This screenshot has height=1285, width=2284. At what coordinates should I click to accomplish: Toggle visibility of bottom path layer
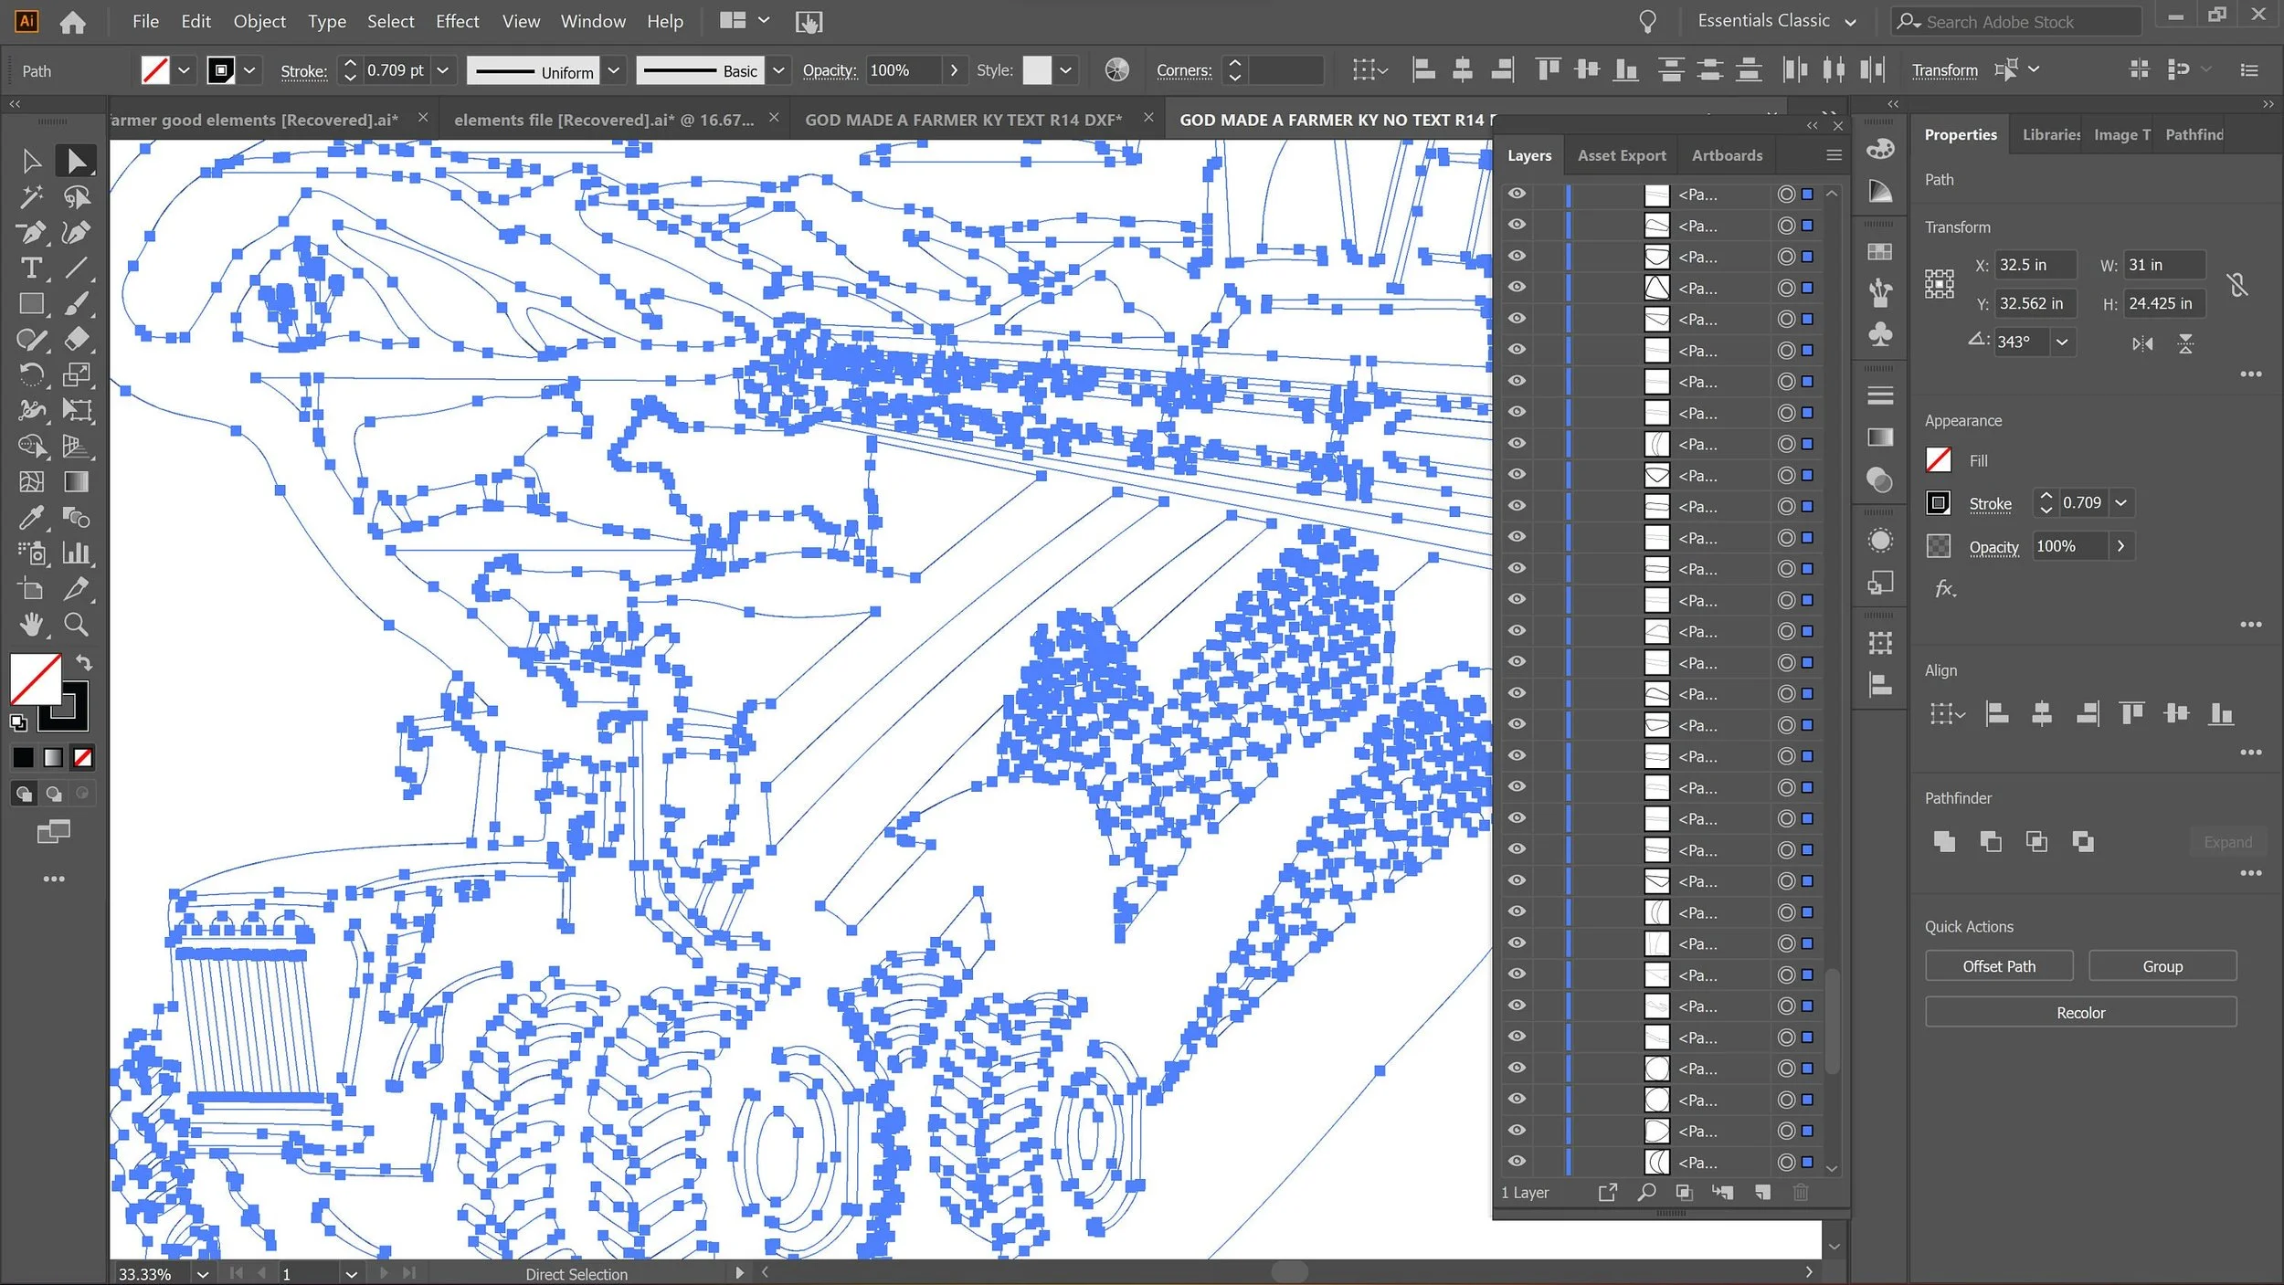click(1517, 1161)
